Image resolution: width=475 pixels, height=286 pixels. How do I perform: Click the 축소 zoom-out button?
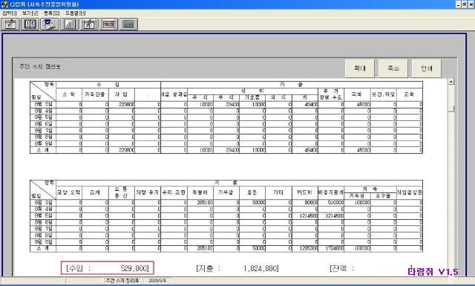coord(393,68)
